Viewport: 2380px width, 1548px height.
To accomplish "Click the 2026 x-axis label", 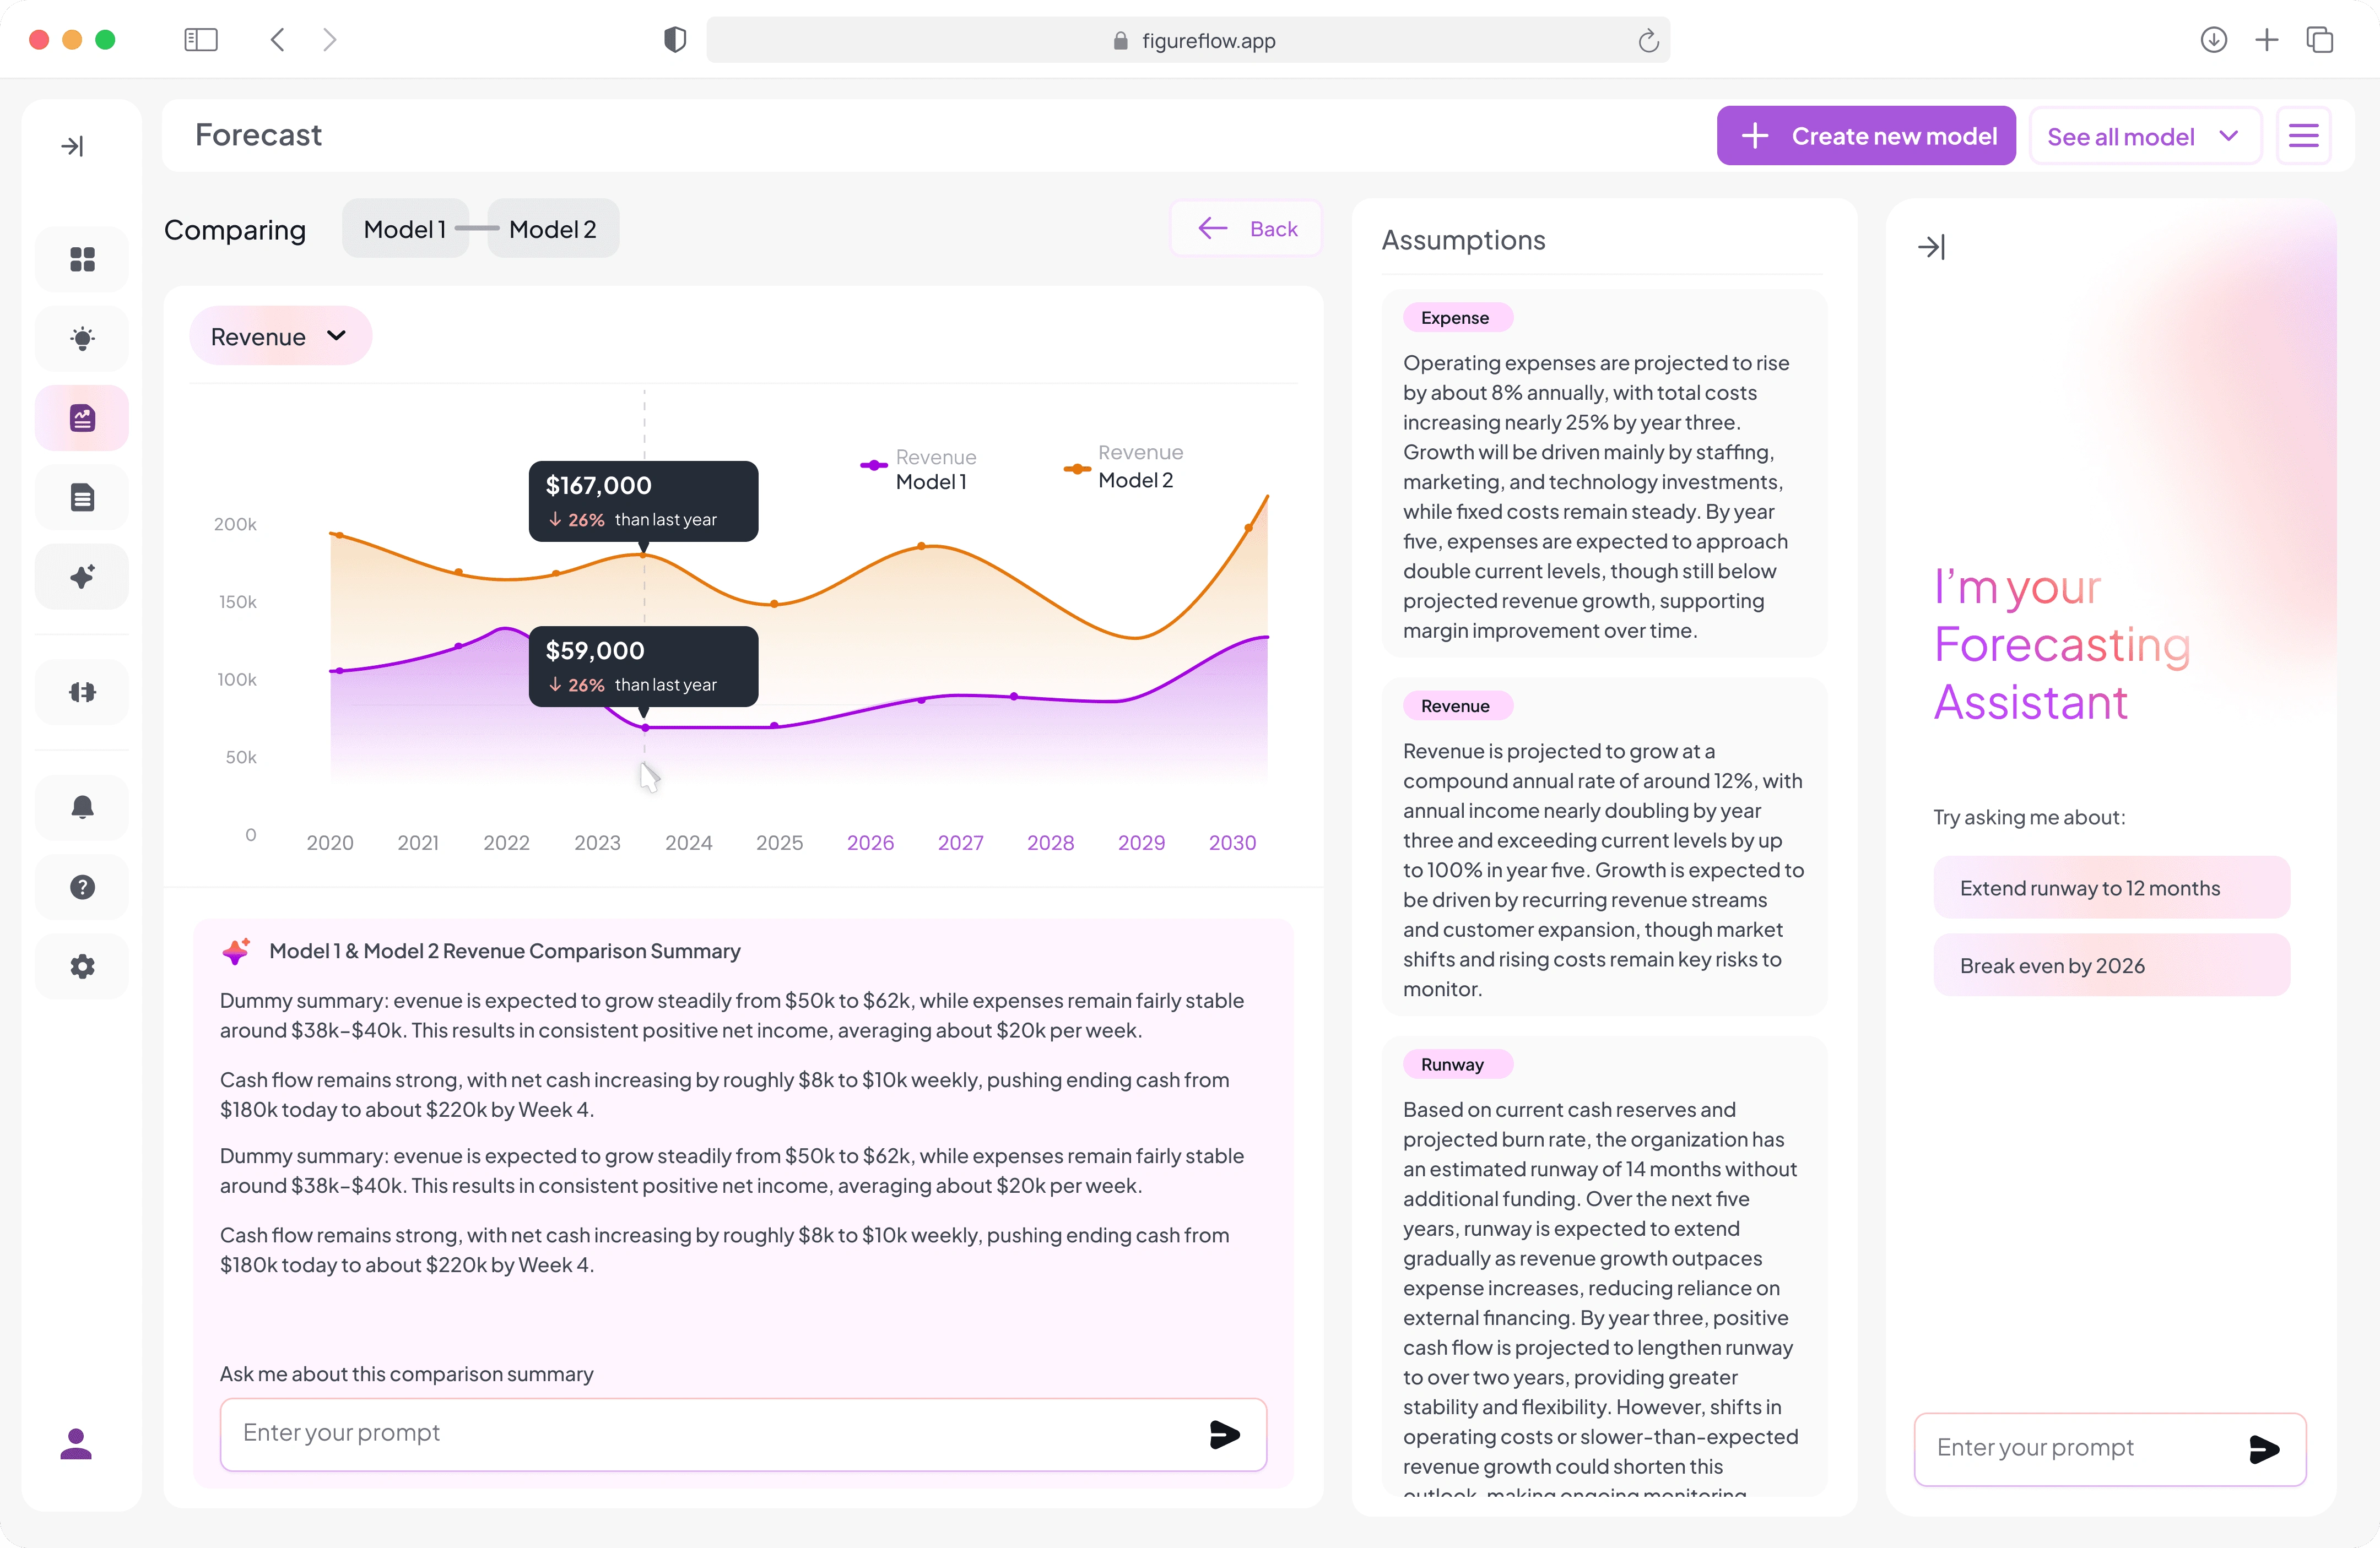I will click(x=870, y=843).
